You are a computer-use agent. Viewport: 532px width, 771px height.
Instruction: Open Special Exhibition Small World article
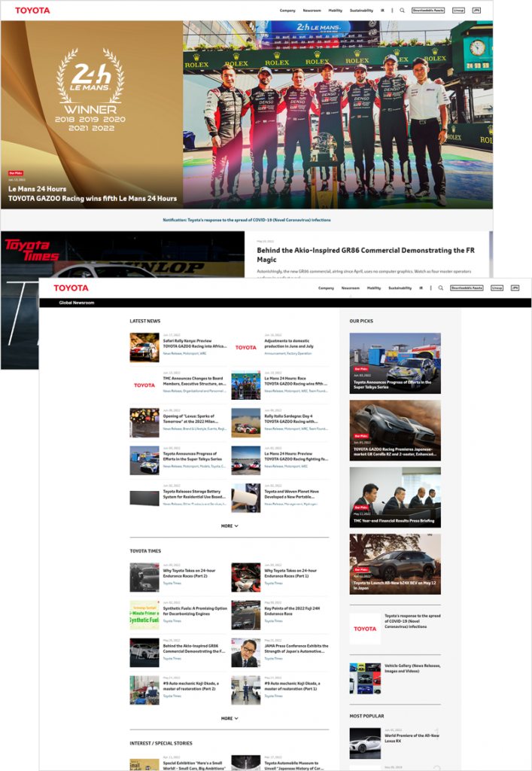(195, 766)
